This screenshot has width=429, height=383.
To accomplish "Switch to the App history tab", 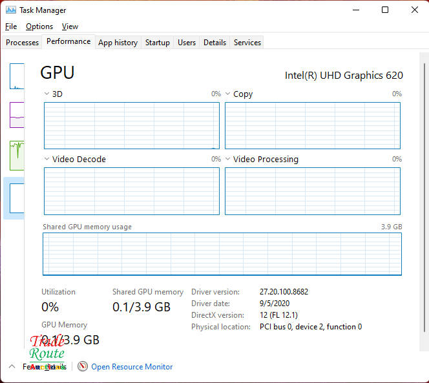I will 118,43.
